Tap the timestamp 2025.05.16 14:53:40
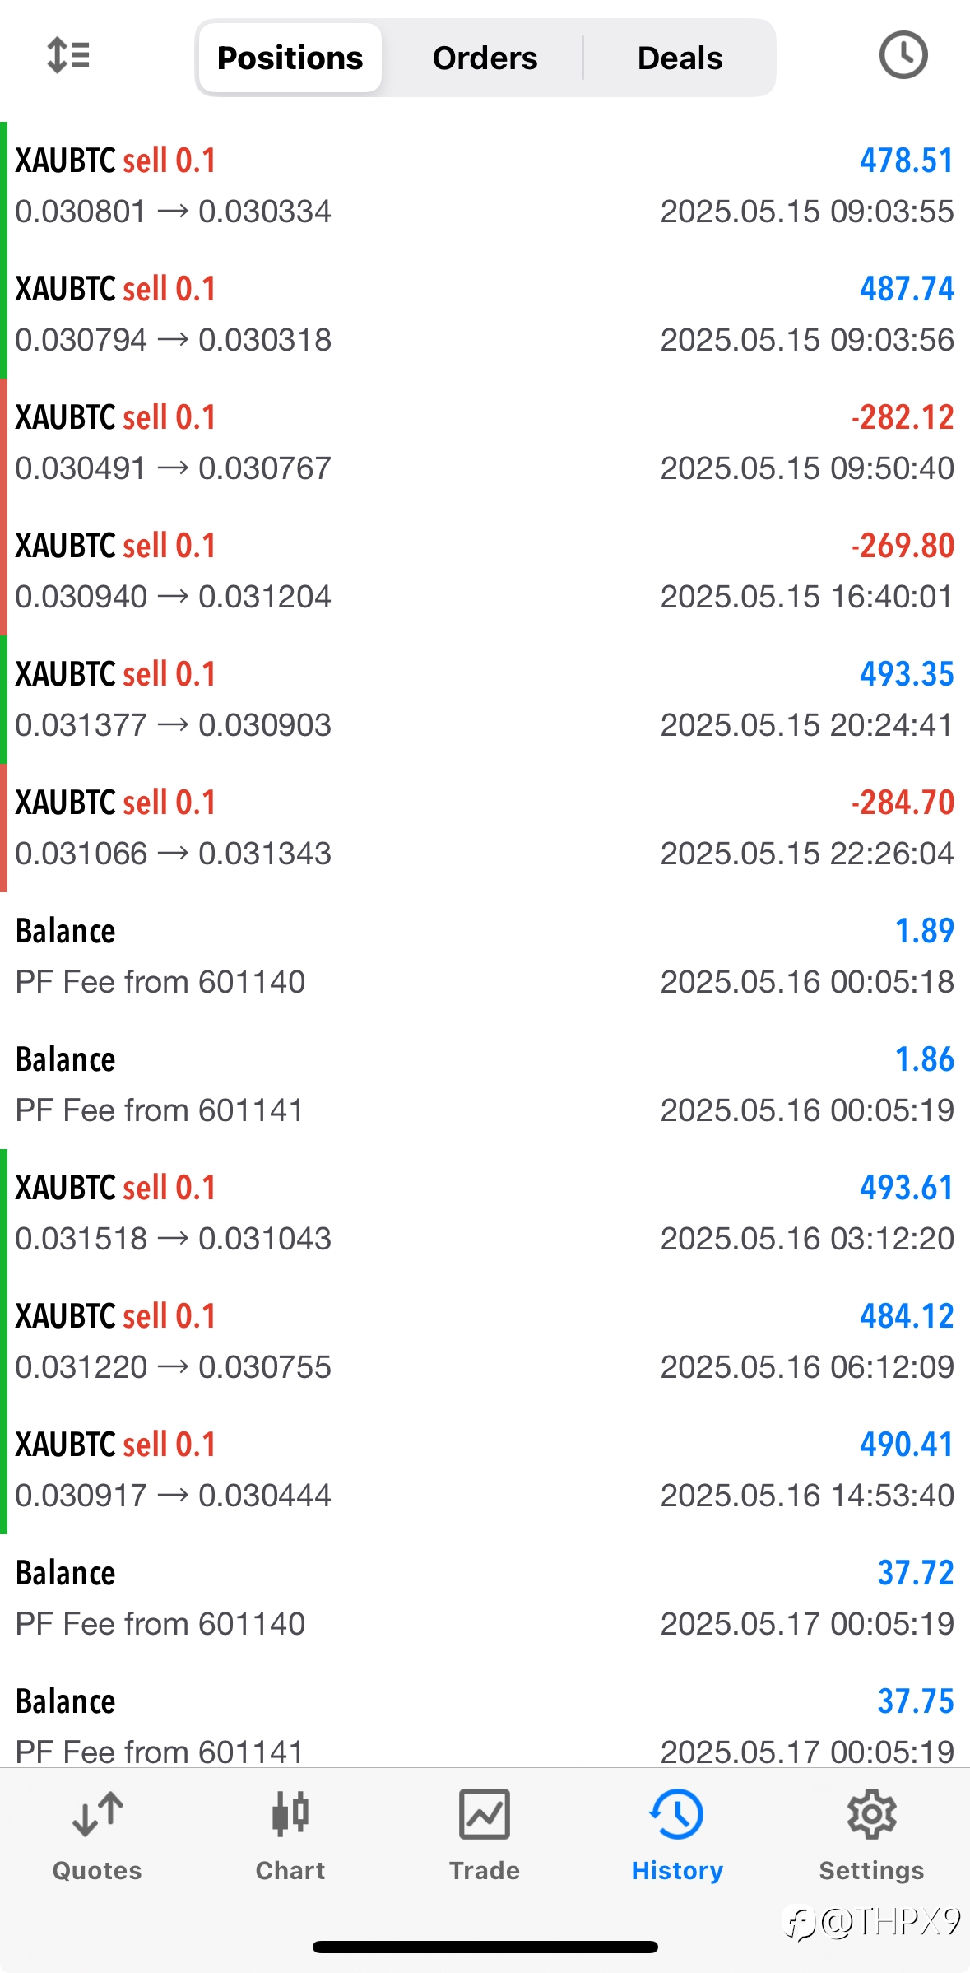 tap(807, 1496)
